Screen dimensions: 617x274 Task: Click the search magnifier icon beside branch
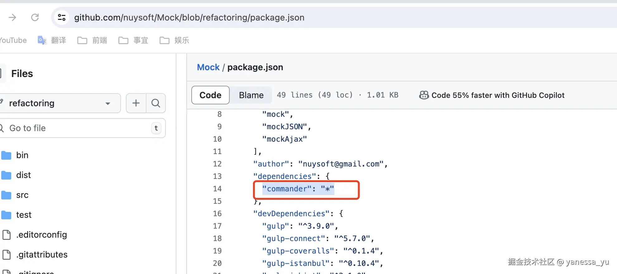[x=156, y=103]
